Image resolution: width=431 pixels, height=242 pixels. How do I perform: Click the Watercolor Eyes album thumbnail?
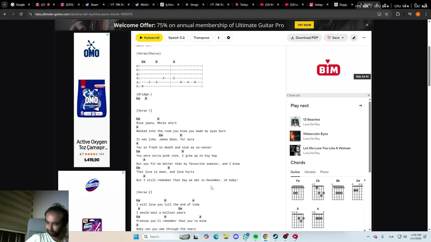tap(295, 136)
